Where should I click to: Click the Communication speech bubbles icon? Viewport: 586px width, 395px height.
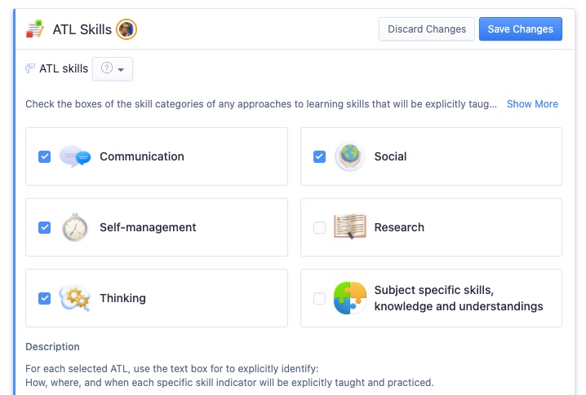(x=75, y=156)
